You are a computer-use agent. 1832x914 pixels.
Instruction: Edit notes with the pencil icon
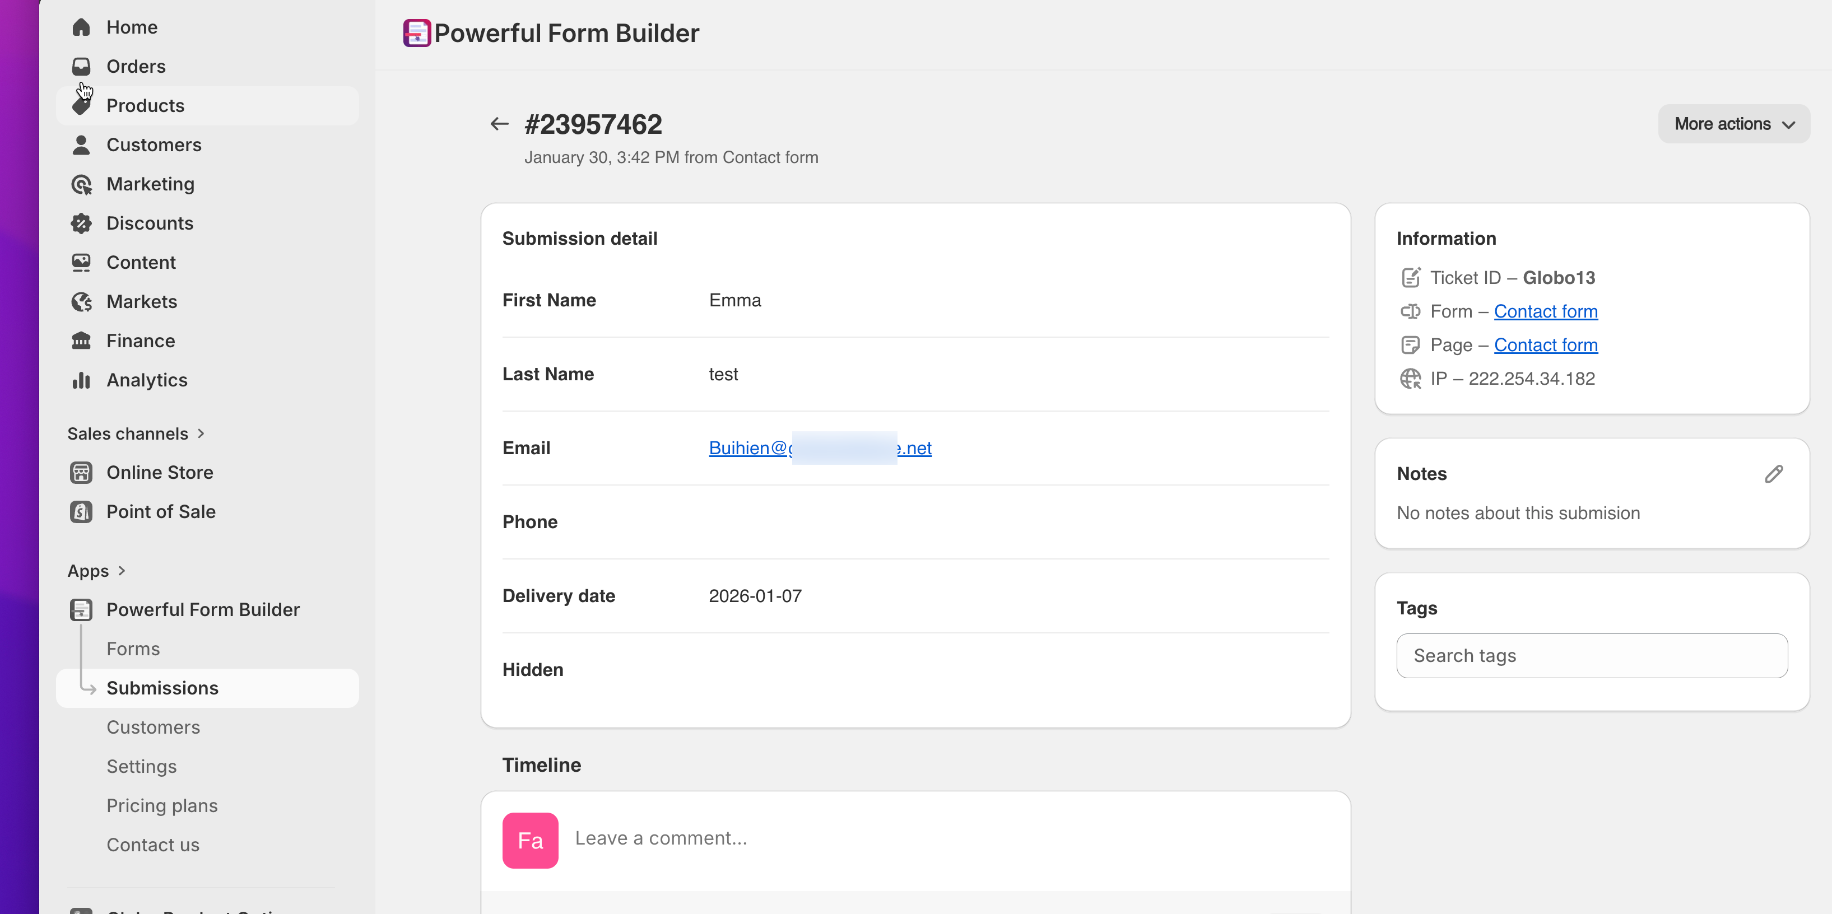pos(1773,474)
